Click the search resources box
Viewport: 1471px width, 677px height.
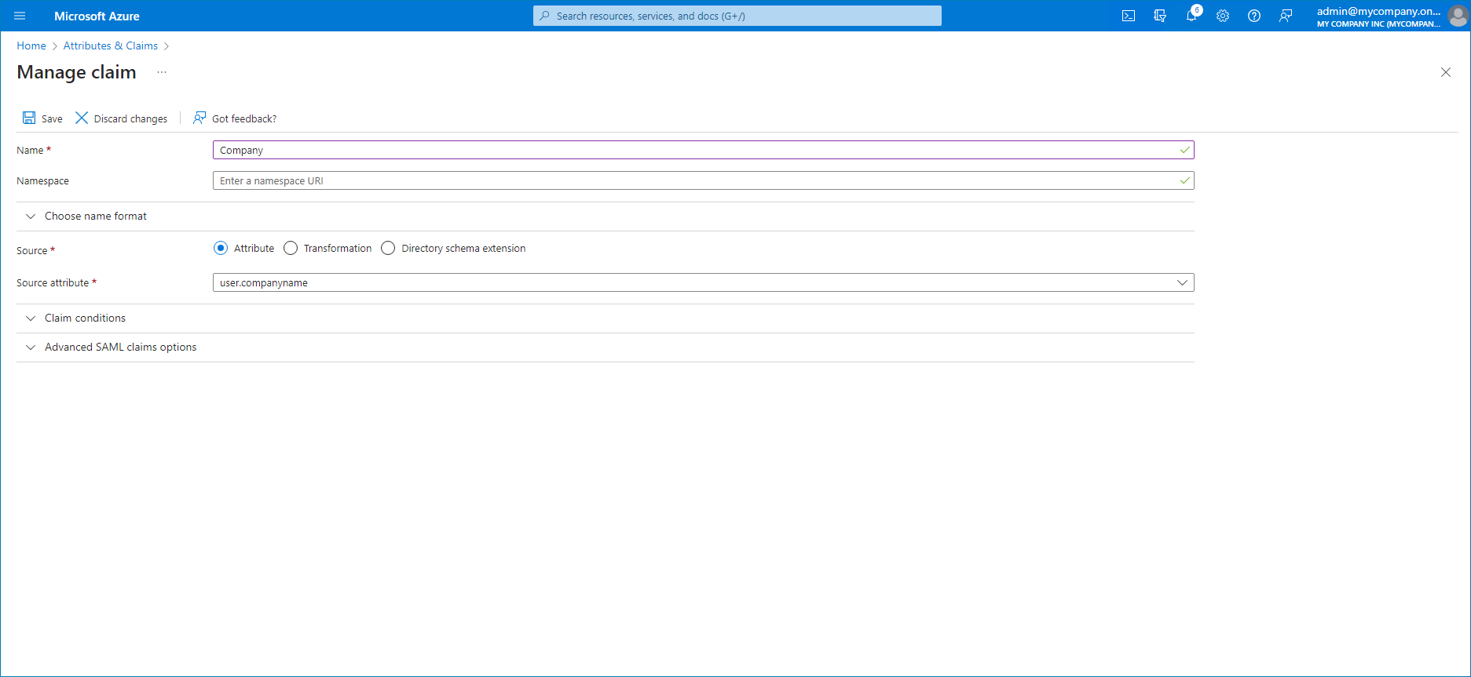tap(737, 16)
